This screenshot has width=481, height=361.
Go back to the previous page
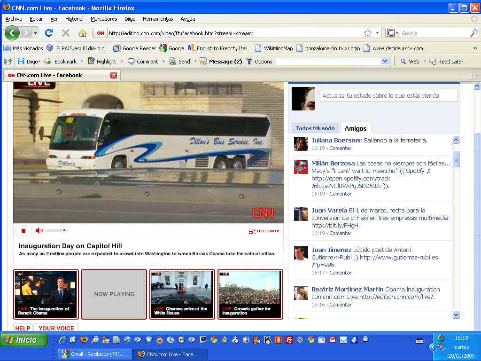[x=12, y=33]
